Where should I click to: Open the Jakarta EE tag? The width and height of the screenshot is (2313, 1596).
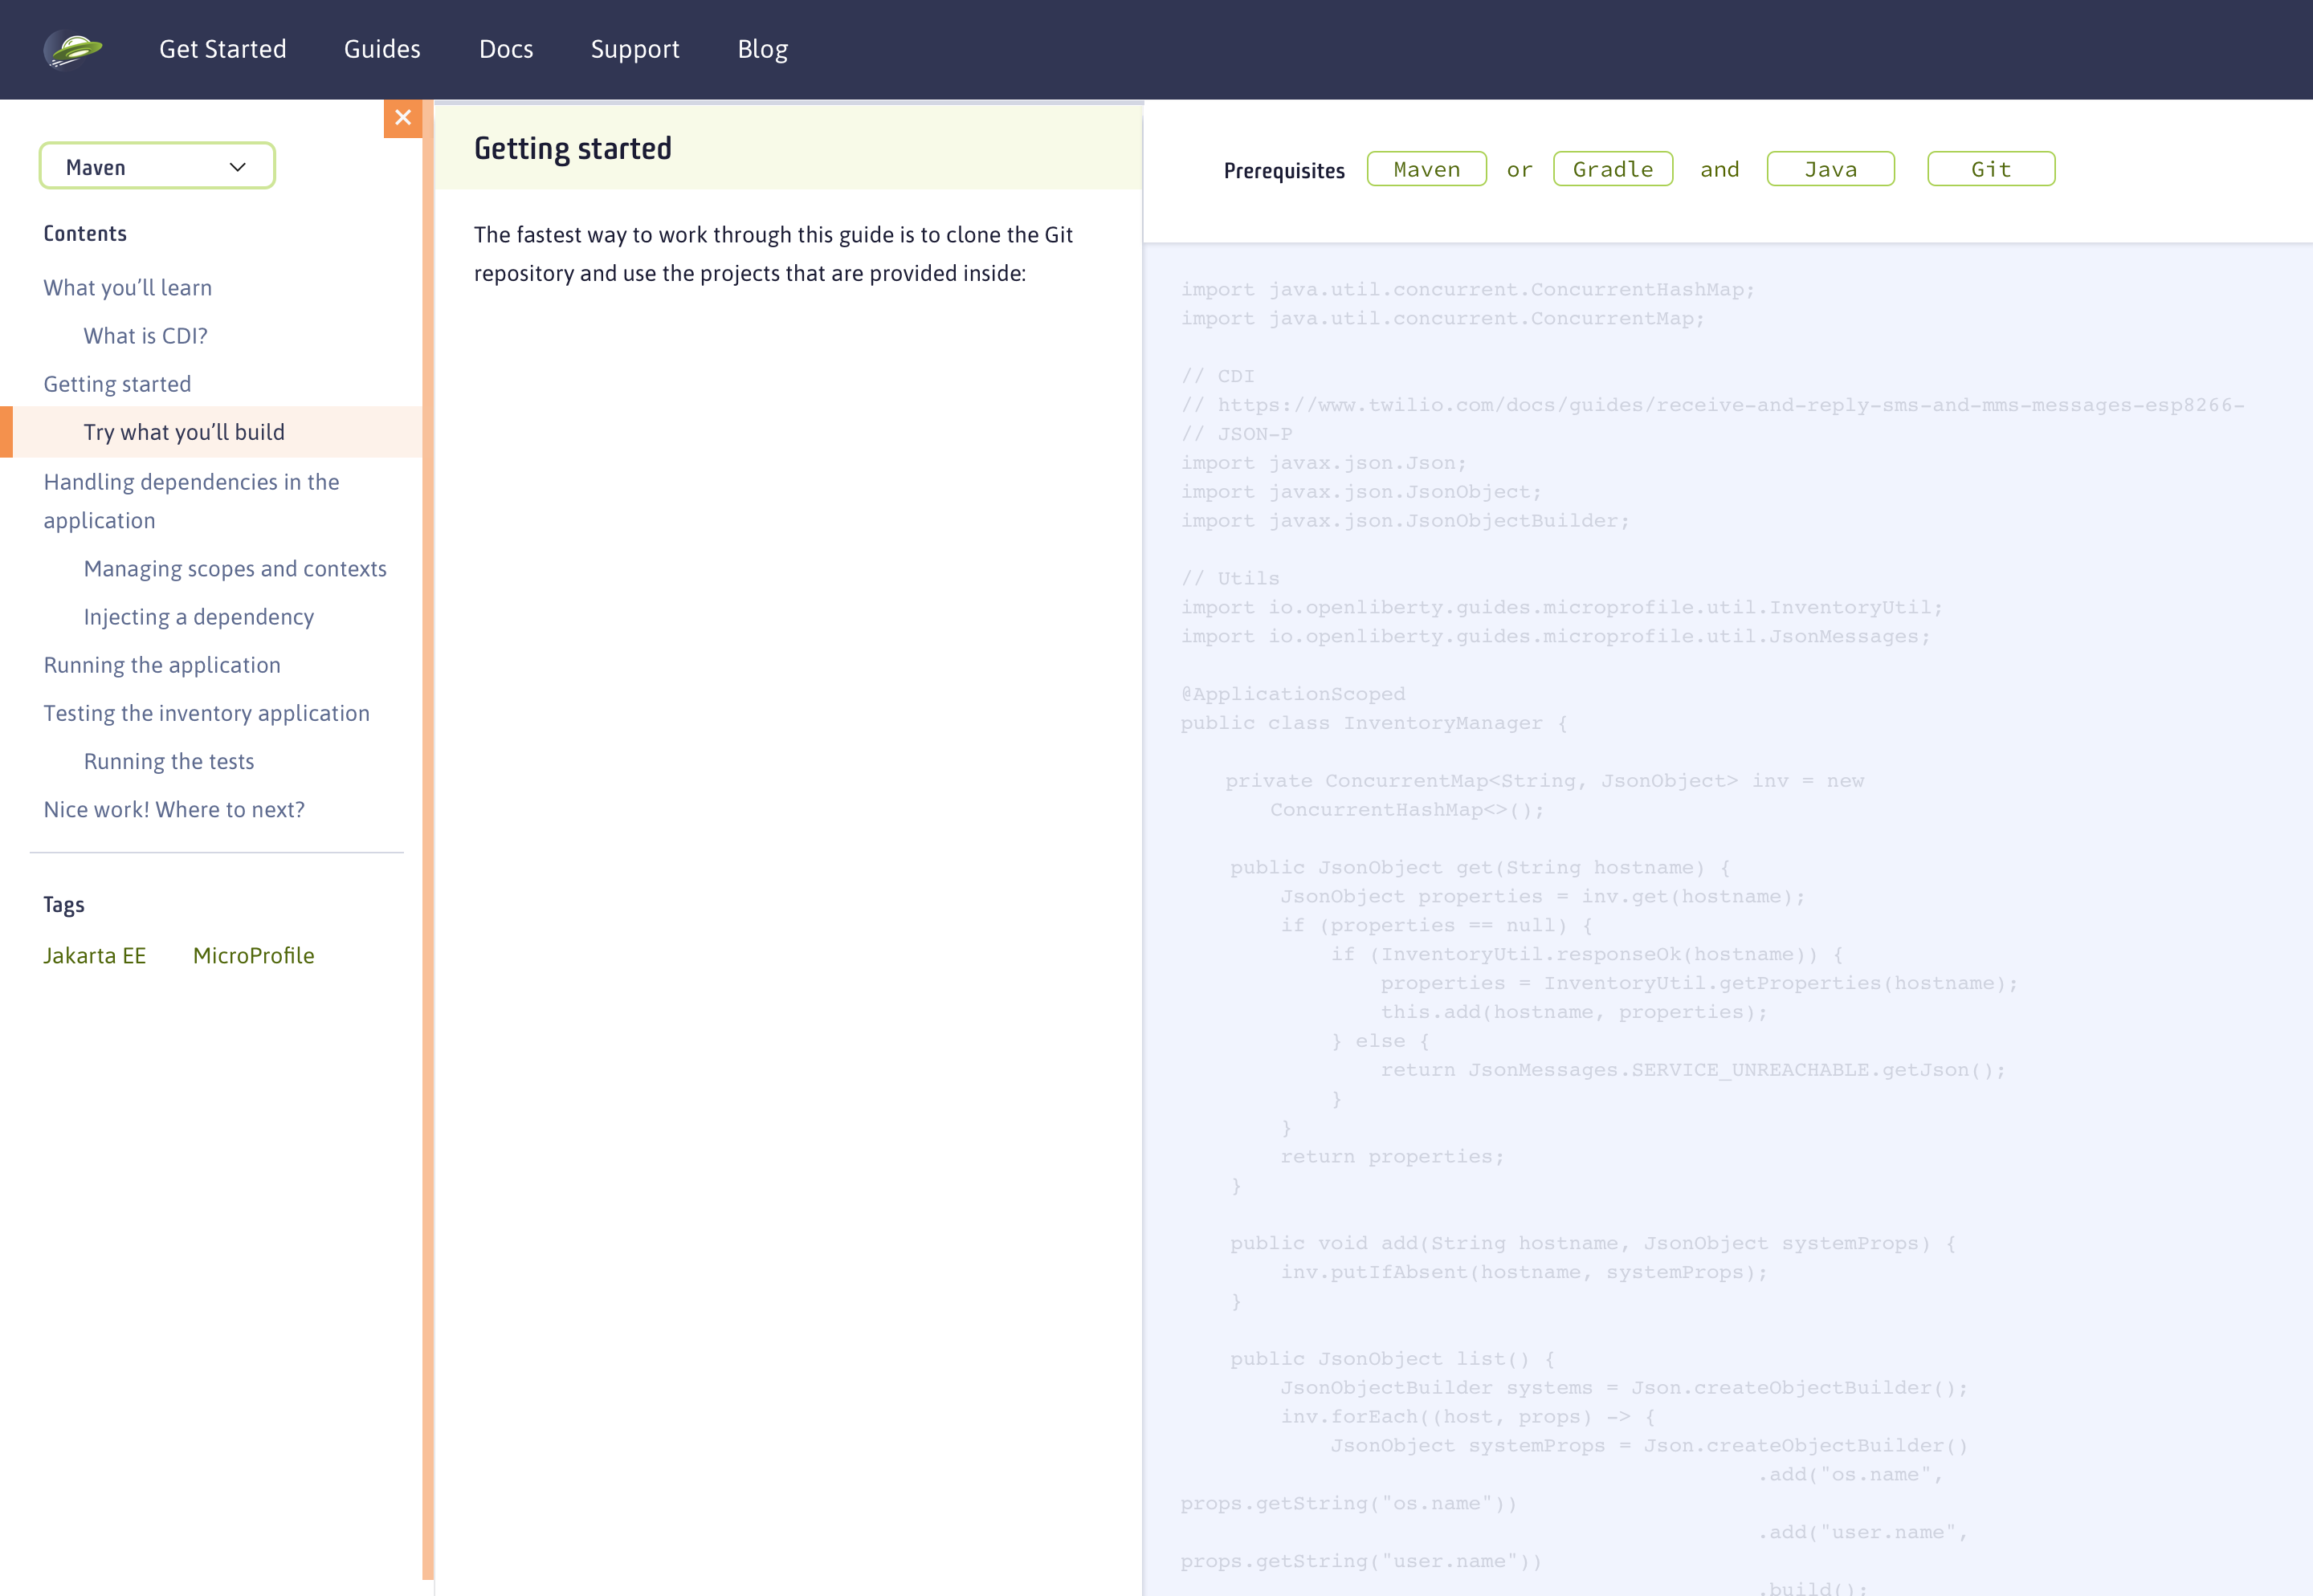(95, 955)
